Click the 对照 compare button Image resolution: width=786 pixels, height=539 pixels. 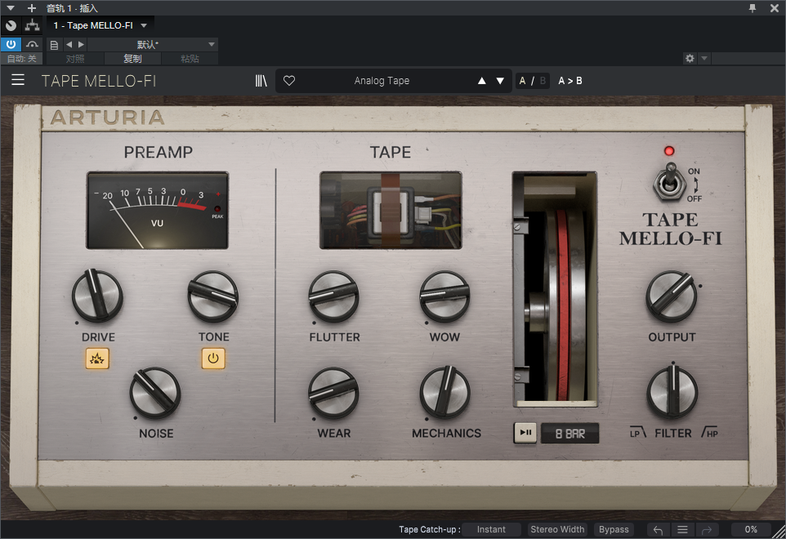click(75, 59)
